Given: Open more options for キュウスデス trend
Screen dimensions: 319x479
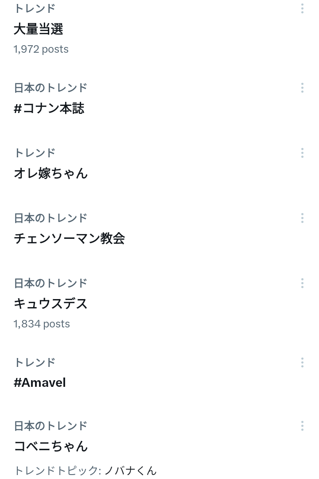Looking at the screenshot, I should click(x=302, y=283).
